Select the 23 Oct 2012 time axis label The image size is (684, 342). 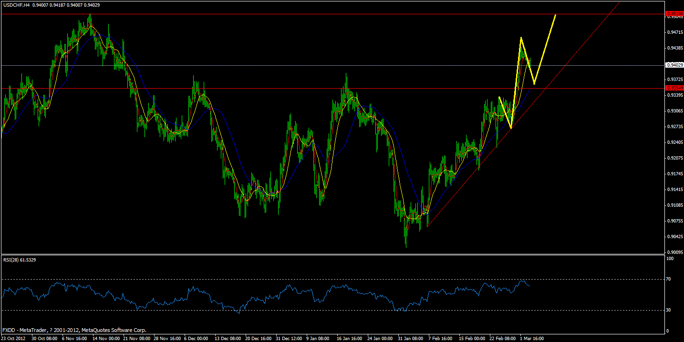coord(13,338)
